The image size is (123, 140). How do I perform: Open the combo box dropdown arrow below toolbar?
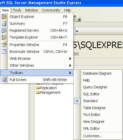(77, 31)
